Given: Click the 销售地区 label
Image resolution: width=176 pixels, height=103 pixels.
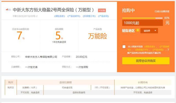Looking at the screenshot, I should (x=128, y=31).
